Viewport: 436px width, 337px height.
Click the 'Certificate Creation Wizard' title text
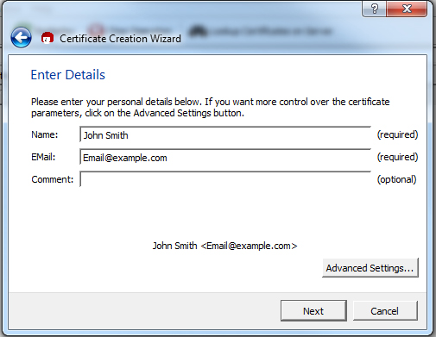coord(120,39)
